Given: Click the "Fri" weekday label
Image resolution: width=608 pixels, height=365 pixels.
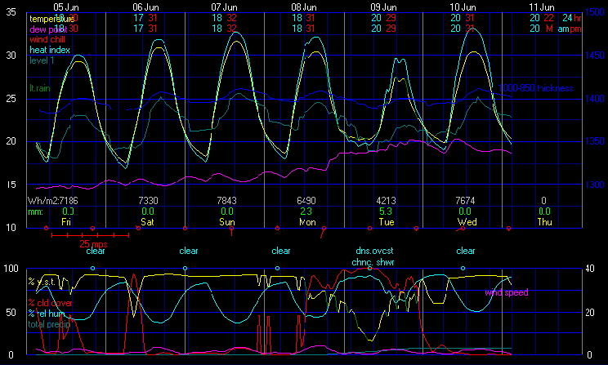Looking at the screenshot, I should 66,221.
